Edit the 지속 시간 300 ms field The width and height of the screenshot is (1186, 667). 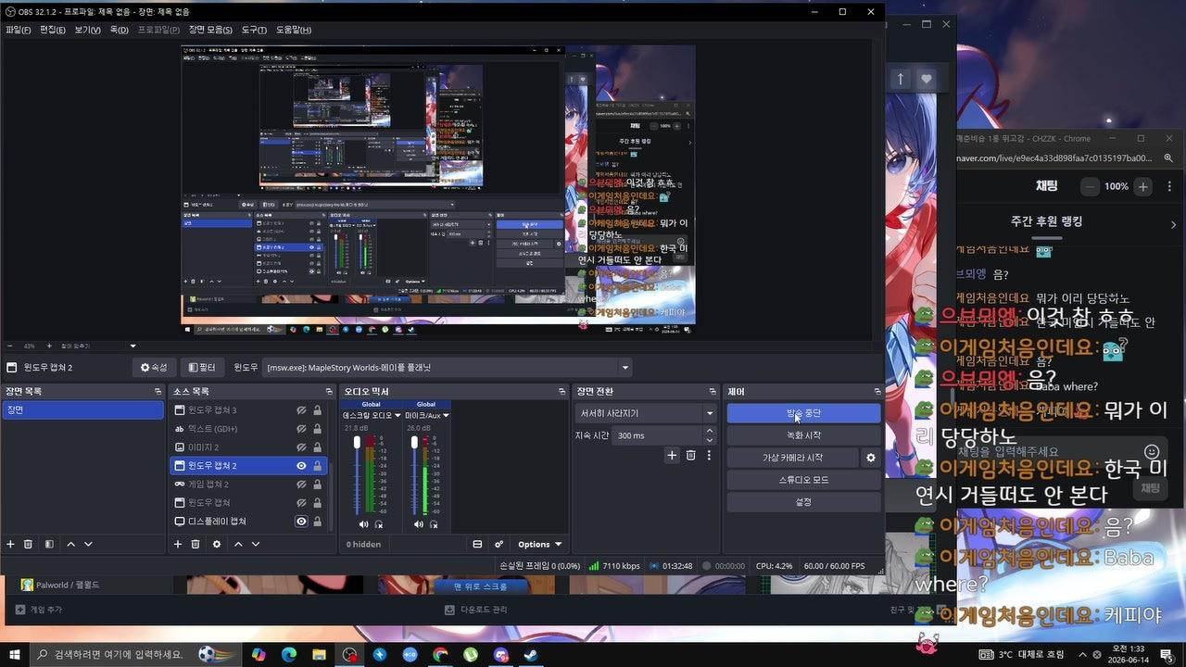point(665,434)
